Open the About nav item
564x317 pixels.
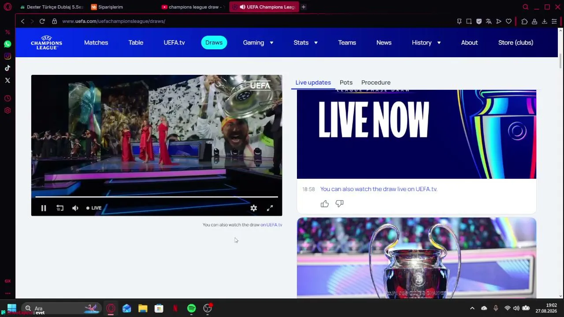click(469, 43)
